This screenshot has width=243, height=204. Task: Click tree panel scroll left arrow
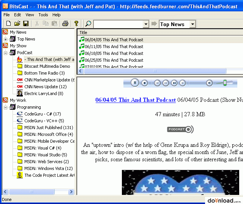[x=5, y=192]
